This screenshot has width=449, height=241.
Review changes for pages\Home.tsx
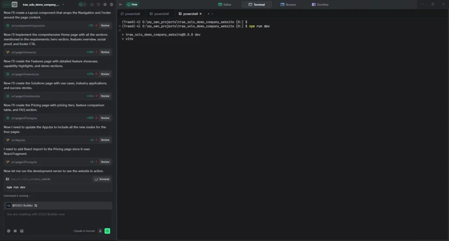click(x=105, y=52)
